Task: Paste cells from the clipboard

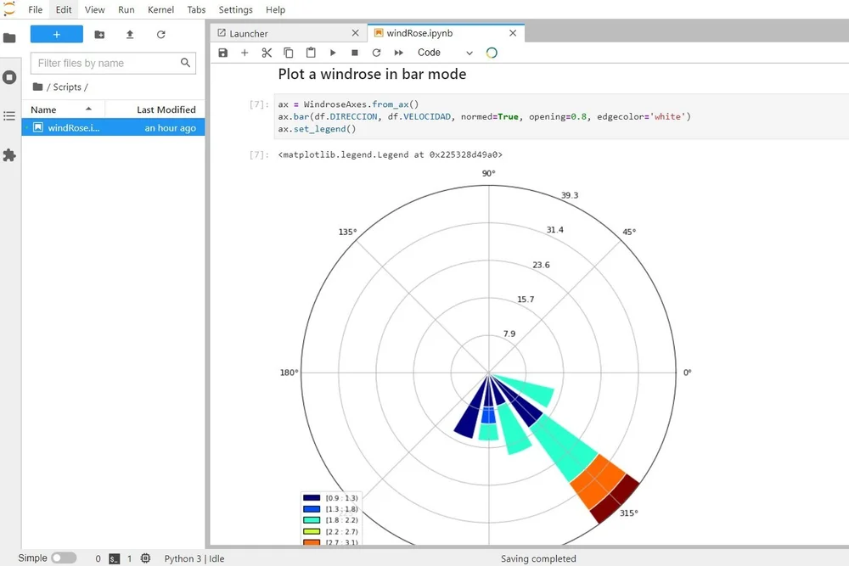Action: click(310, 52)
